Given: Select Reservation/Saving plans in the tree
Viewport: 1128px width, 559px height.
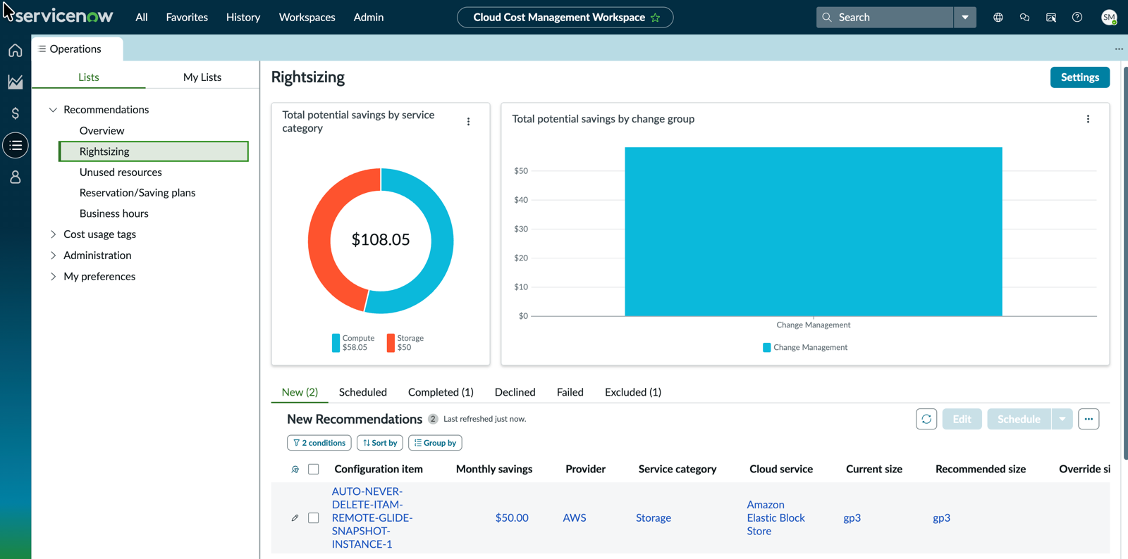Looking at the screenshot, I should (x=137, y=193).
